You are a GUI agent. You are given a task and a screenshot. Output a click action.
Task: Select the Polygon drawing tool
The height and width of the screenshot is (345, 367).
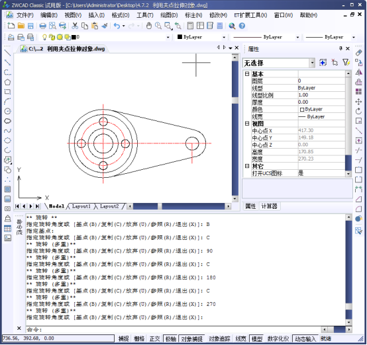pyautogui.click(x=7, y=82)
